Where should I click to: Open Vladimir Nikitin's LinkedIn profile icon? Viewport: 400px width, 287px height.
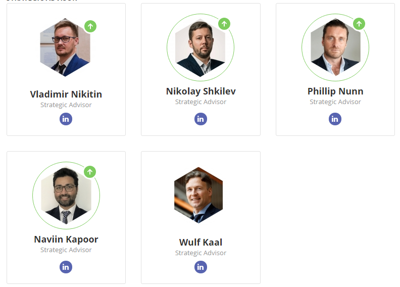coord(66,119)
